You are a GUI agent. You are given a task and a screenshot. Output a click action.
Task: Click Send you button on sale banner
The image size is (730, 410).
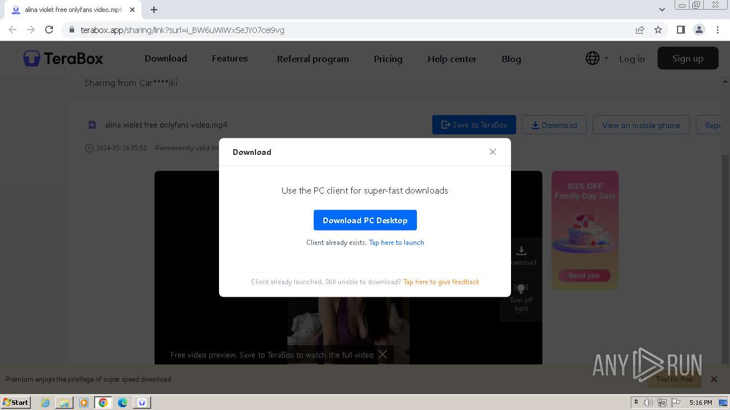tap(584, 276)
